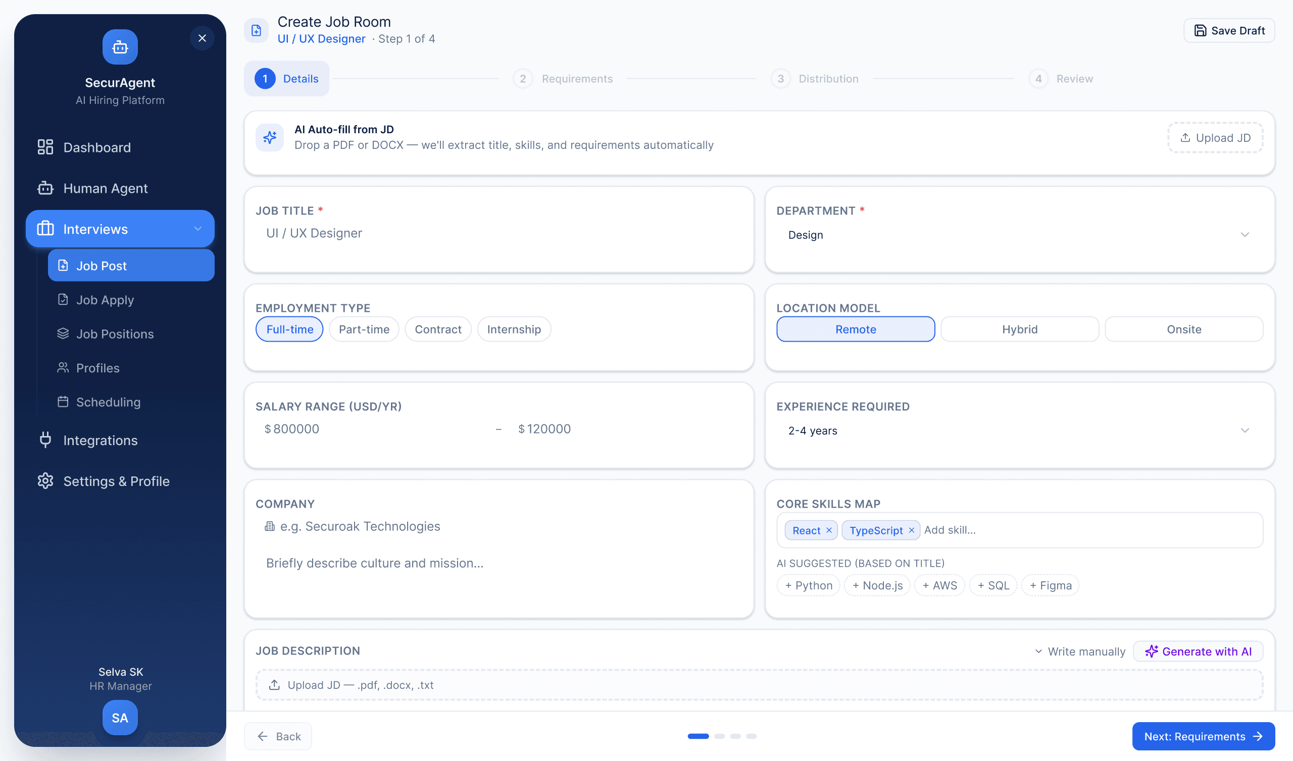Add suggested skill SQL

[993, 585]
